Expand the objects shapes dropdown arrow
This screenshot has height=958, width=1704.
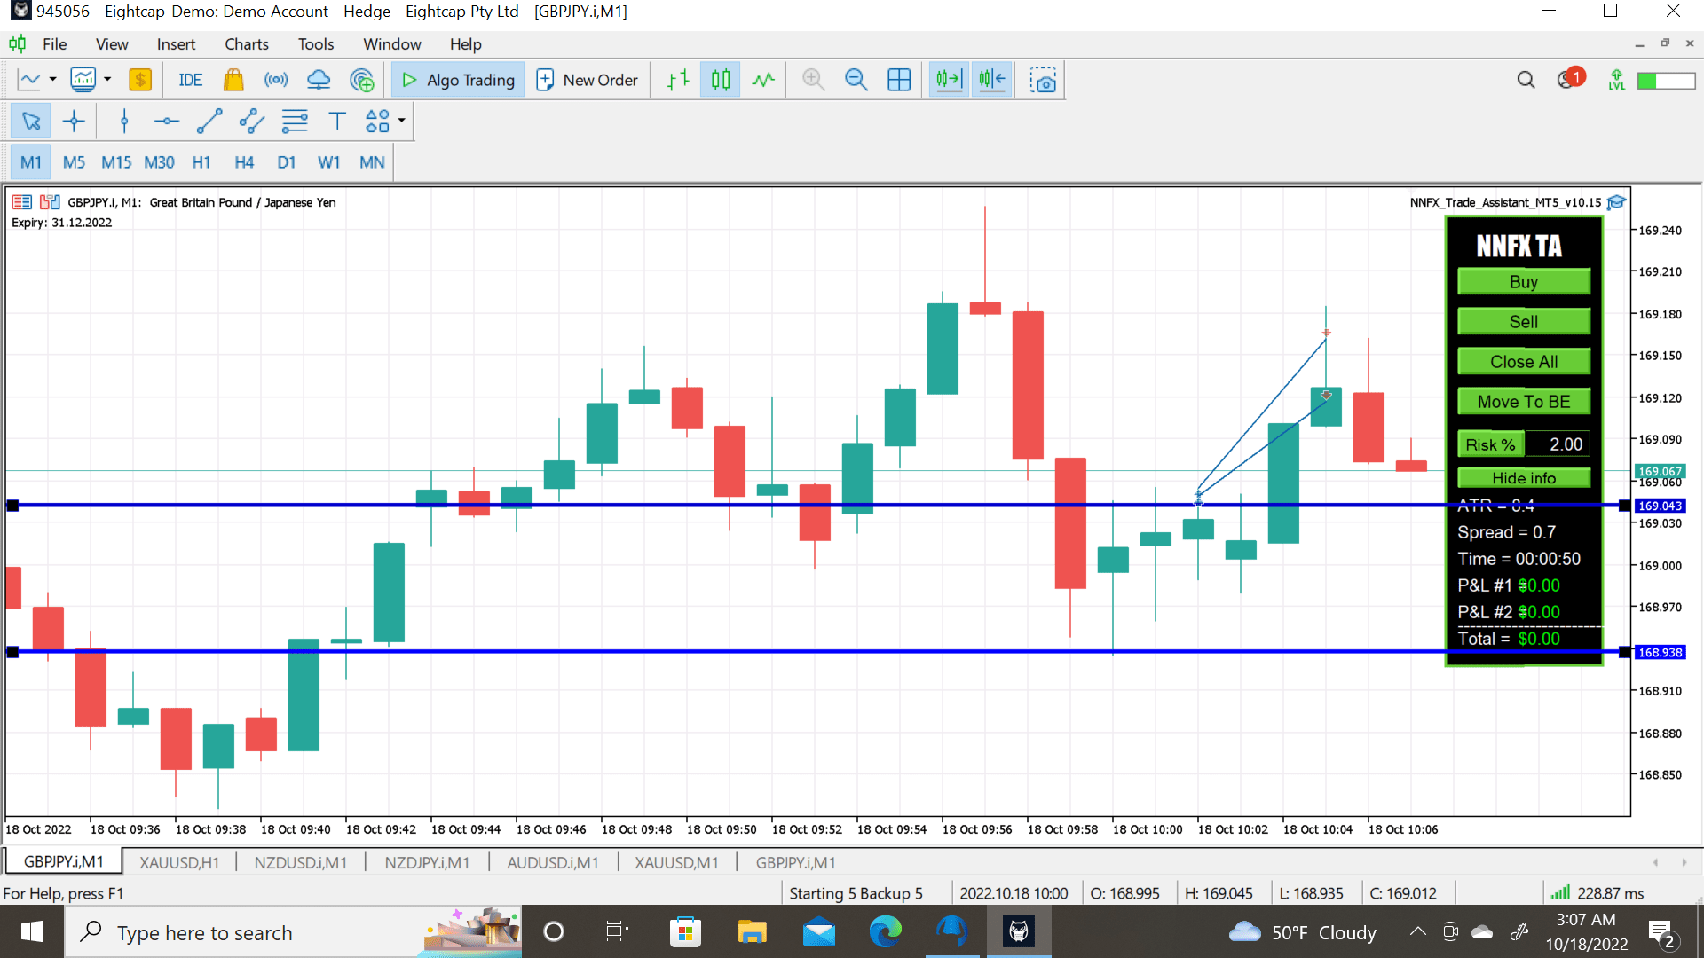coord(402,121)
